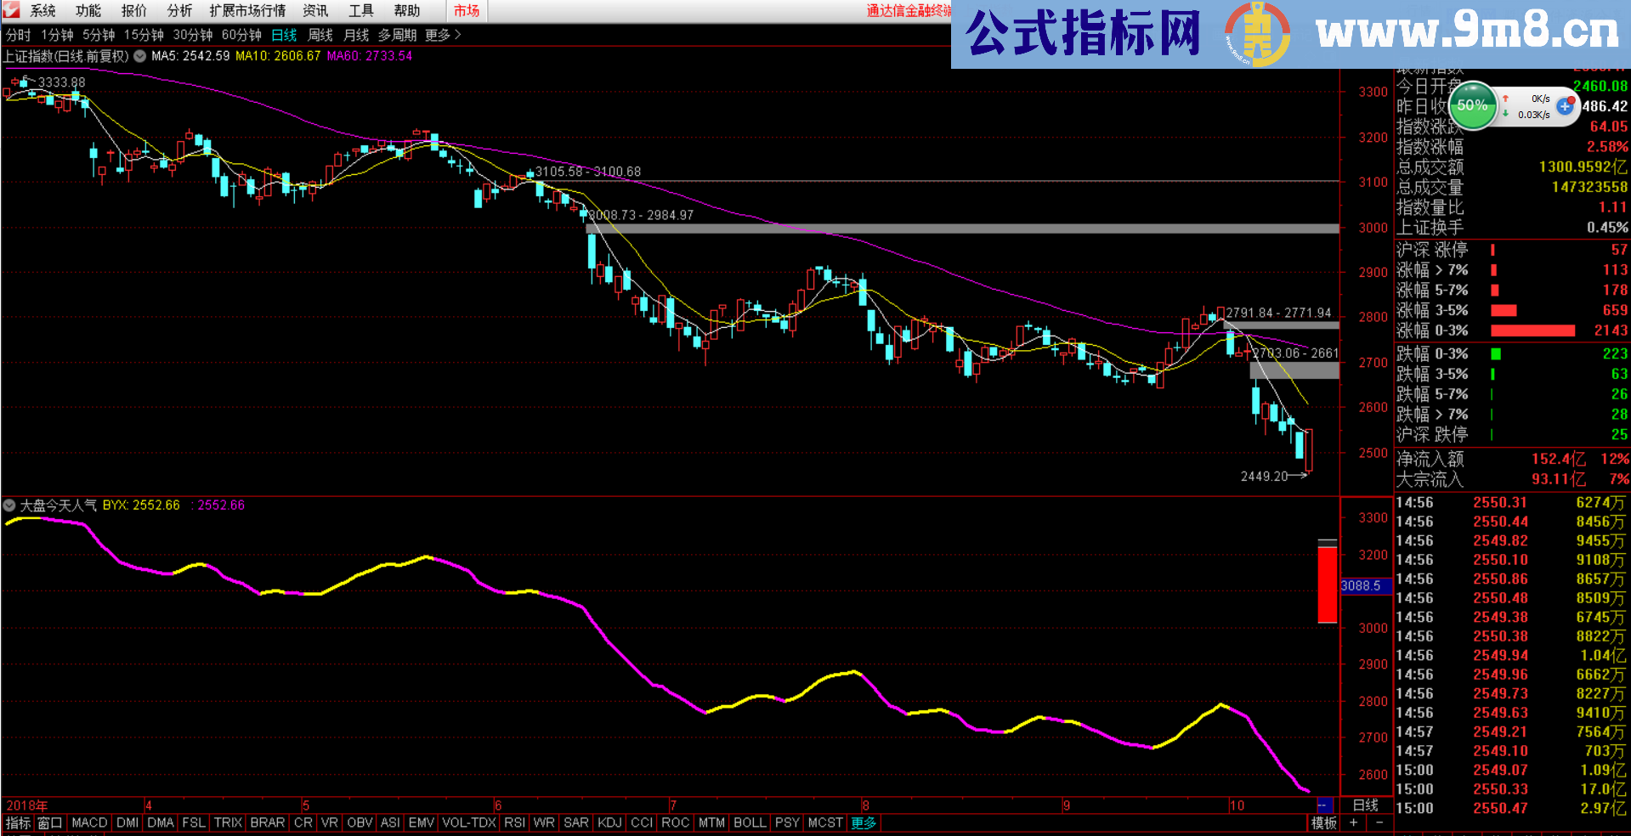Open the 工具 menu
The height and width of the screenshot is (836, 1631).
pyautogui.click(x=361, y=10)
